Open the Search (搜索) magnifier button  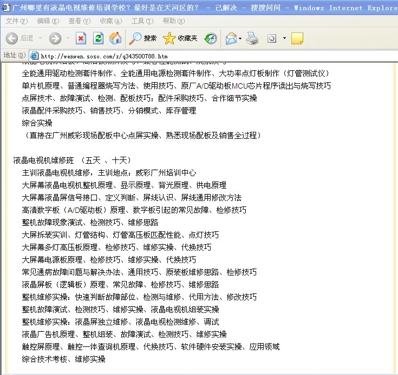[x=142, y=38]
